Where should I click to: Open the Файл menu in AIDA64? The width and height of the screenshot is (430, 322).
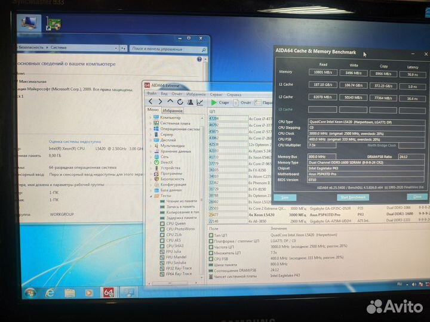tap(152, 94)
